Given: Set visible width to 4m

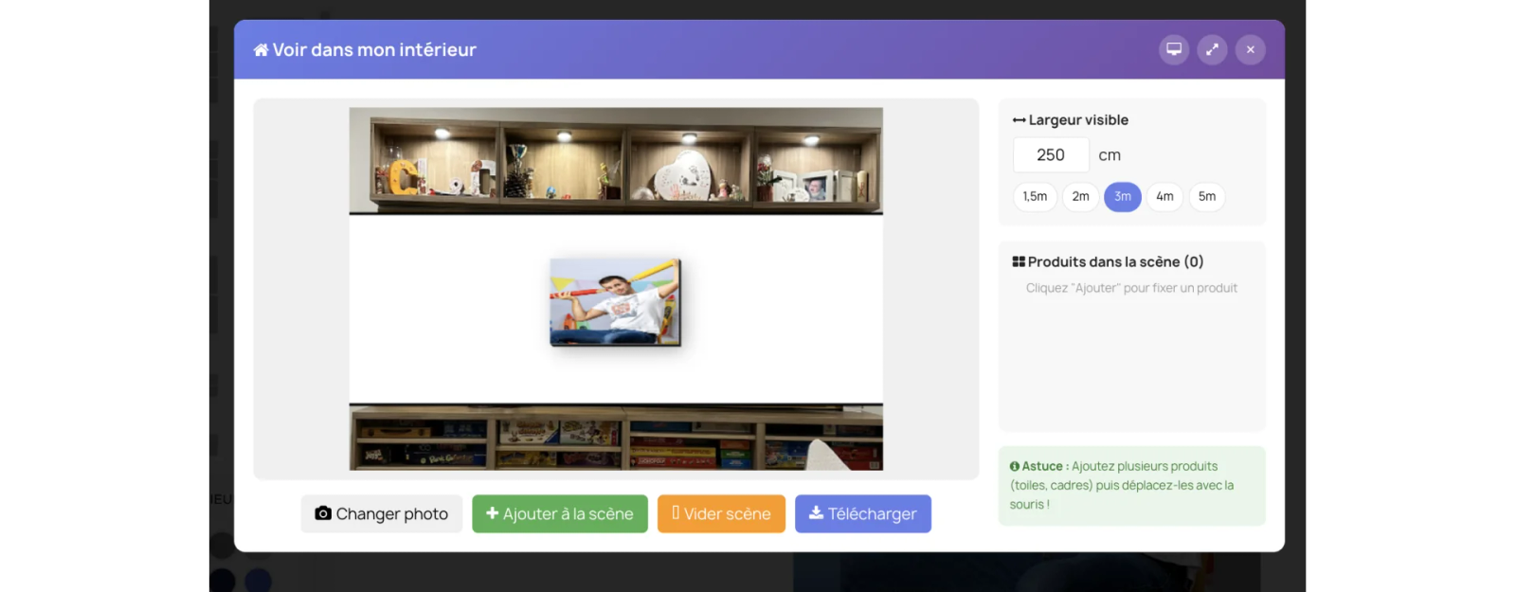Looking at the screenshot, I should tap(1164, 197).
